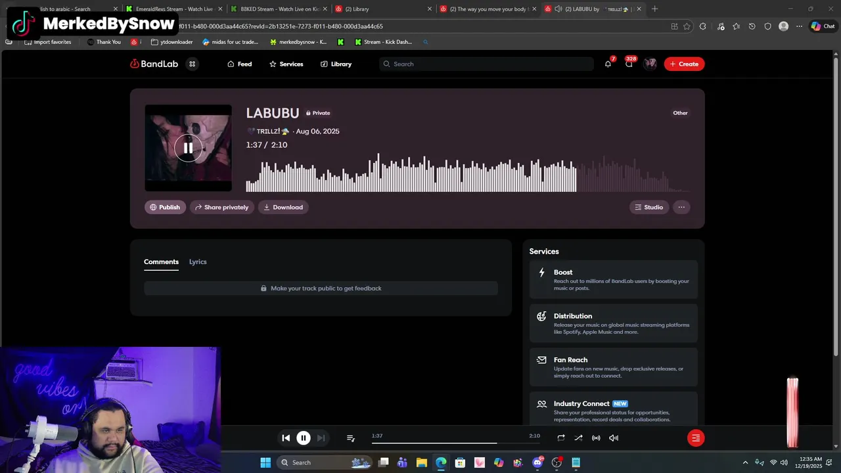Open the BandLab apps grid icon
This screenshot has width=841, height=473.
click(x=192, y=64)
